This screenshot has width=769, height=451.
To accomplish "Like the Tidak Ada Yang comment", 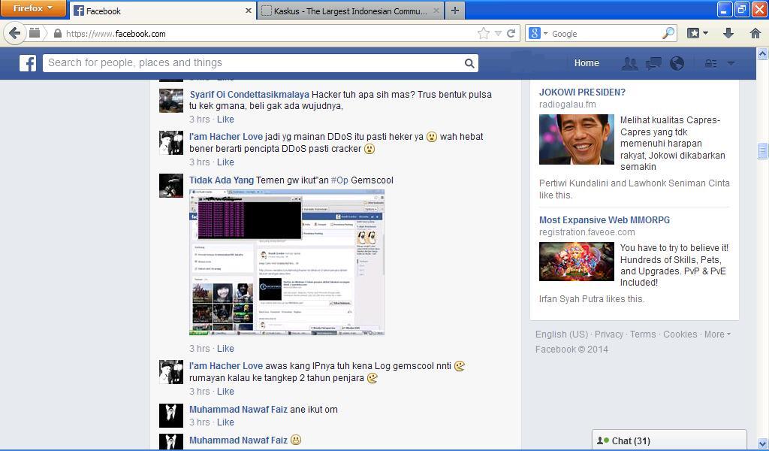I will pyautogui.click(x=225, y=349).
